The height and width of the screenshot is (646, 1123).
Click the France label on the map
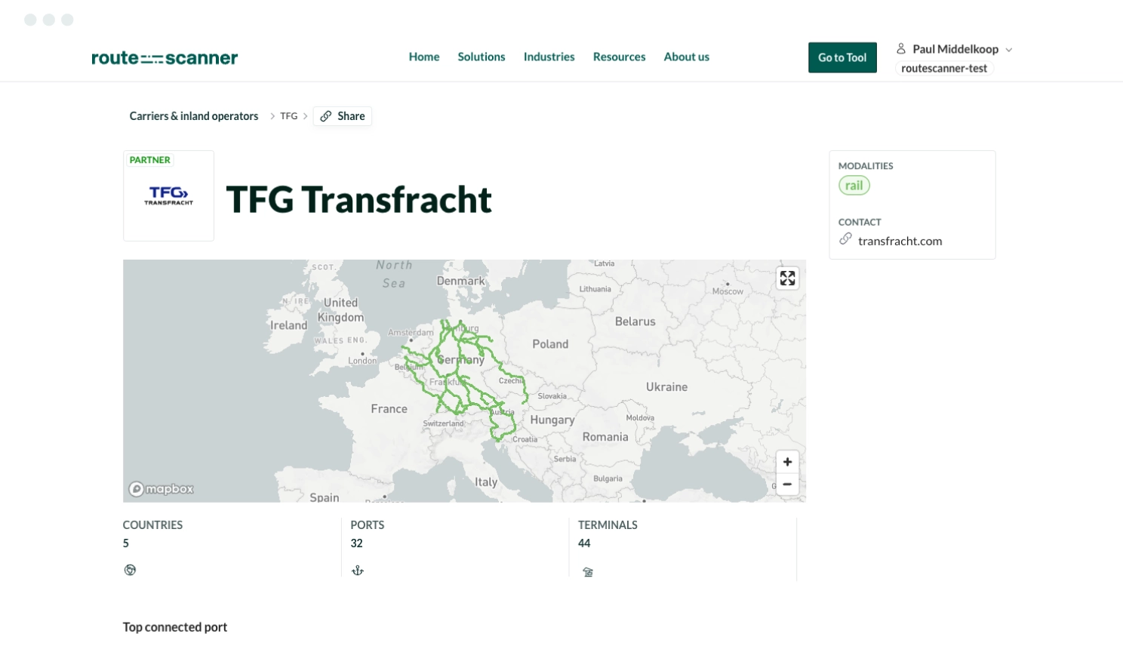point(389,409)
